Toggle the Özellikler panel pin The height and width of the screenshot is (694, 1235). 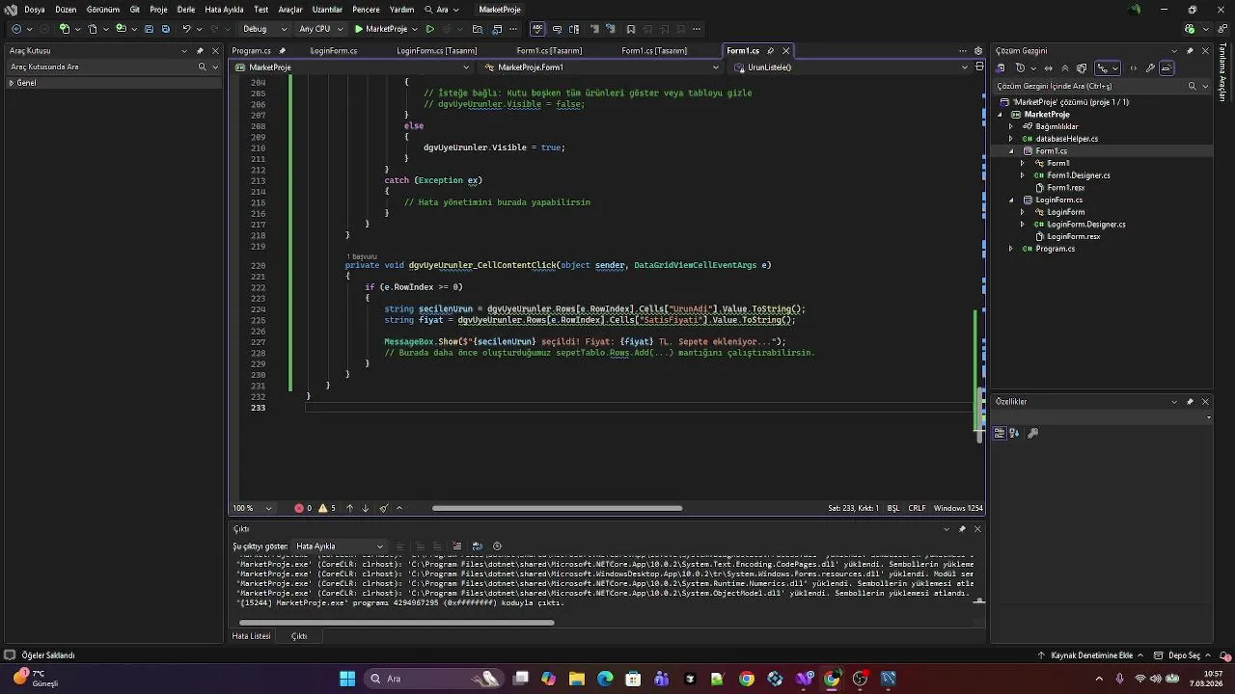coord(1190,401)
